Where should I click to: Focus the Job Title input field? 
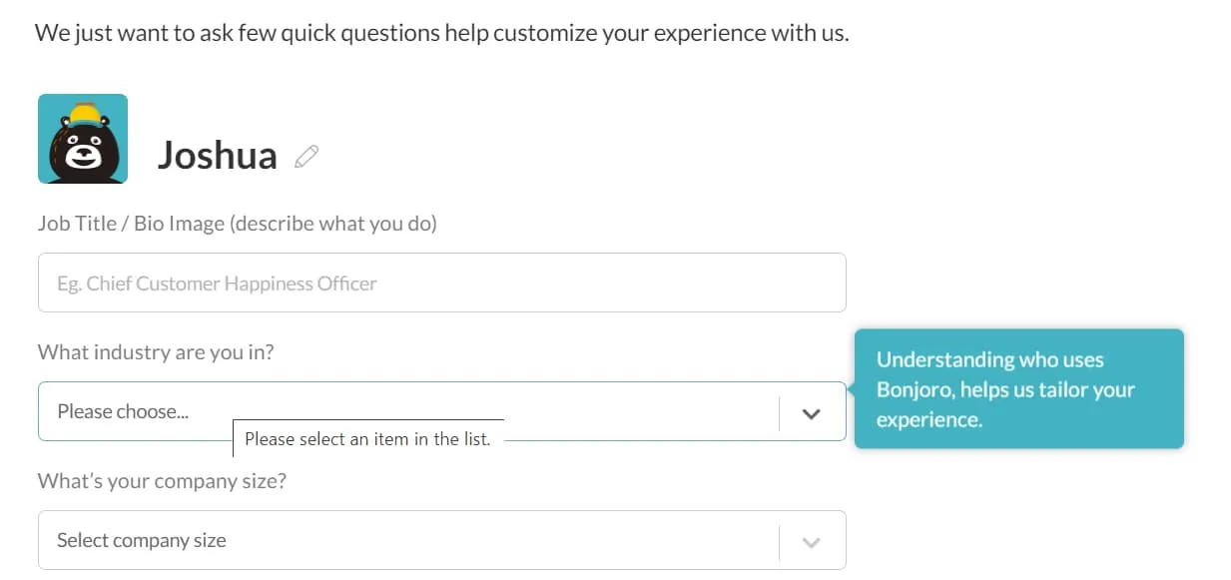(442, 283)
